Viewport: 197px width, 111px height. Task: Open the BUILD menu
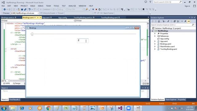point(33,6)
